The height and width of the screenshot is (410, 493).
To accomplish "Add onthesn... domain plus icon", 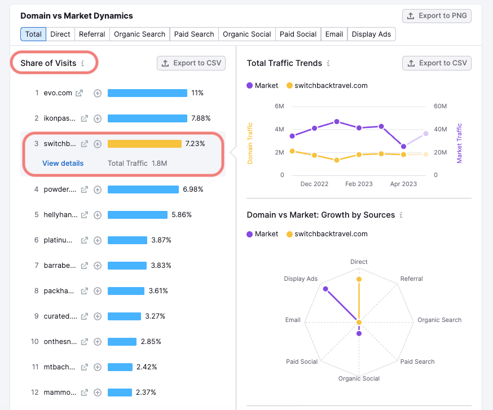I will tap(98, 342).
